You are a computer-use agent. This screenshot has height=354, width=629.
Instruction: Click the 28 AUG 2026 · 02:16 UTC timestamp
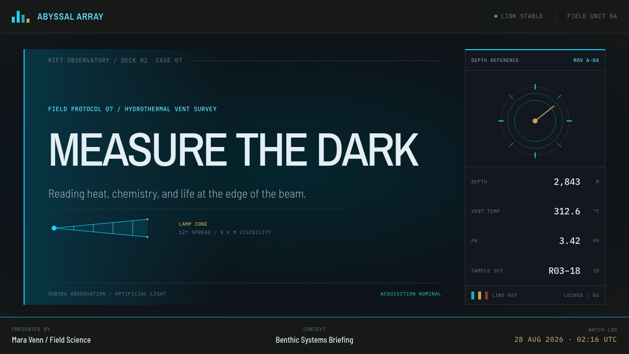click(x=566, y=339)
